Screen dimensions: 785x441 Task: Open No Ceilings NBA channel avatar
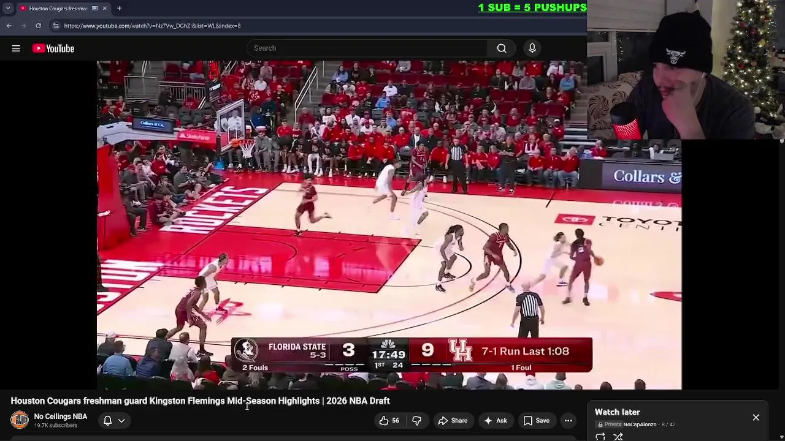point(20,420)
